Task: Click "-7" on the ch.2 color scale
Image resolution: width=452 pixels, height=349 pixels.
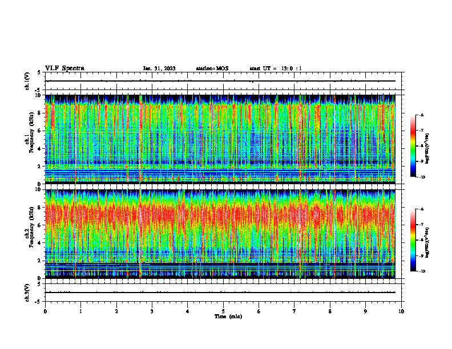Action: (421, 225)
